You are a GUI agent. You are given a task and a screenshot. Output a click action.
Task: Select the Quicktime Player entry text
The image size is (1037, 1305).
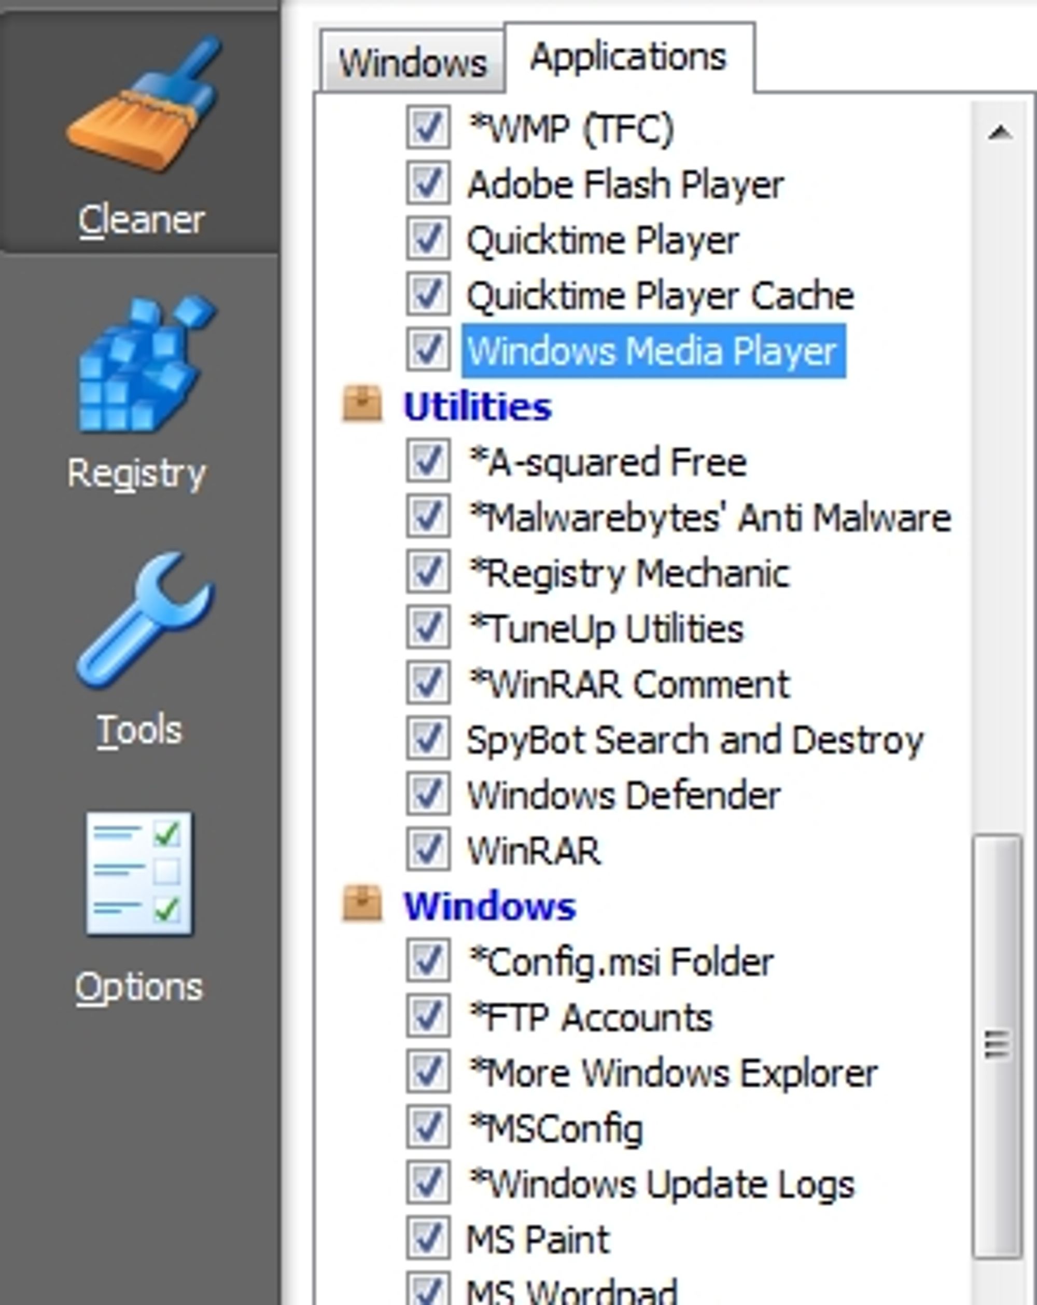(x=603, y=240)
